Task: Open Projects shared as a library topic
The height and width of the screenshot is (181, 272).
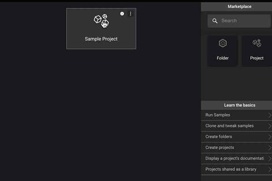Action: (x=231, y=169)
